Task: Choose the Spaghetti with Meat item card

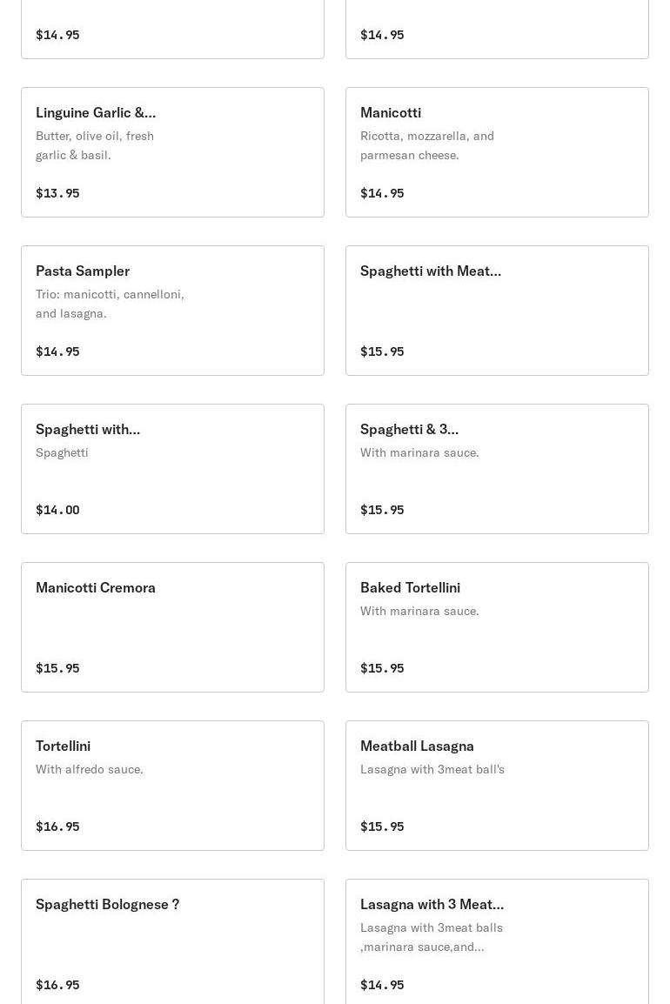Action: tap(497, 311)
